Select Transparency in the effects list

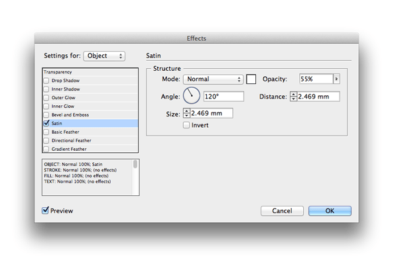point(58,72)
